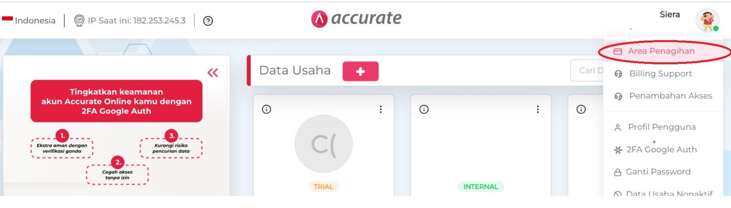Image resolution: width=731 pixels, height=208 pixels.
Task: Click the Cari search input field
Action: coord(587,70)
